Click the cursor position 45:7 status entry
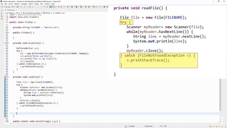The width and height of the screenshot is (227, 128). tap(163, 126)
